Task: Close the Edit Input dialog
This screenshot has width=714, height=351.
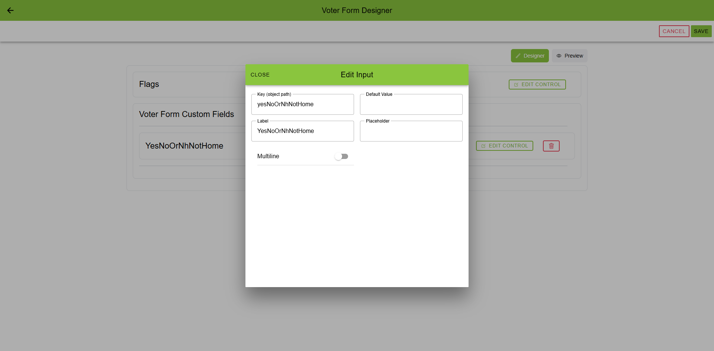Action: (260, 75)
